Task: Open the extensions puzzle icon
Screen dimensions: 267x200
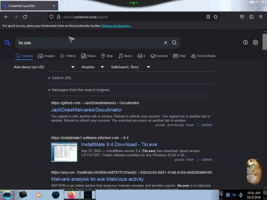Action: pyautogui.click(x=251, y=17)
